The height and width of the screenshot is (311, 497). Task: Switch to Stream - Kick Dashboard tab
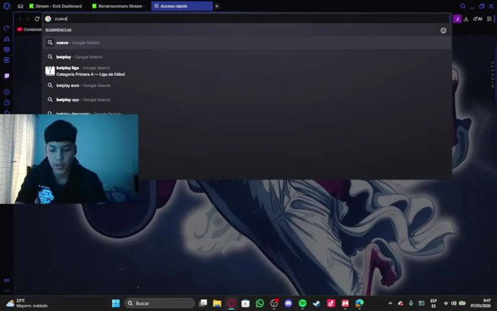(56, 6)
